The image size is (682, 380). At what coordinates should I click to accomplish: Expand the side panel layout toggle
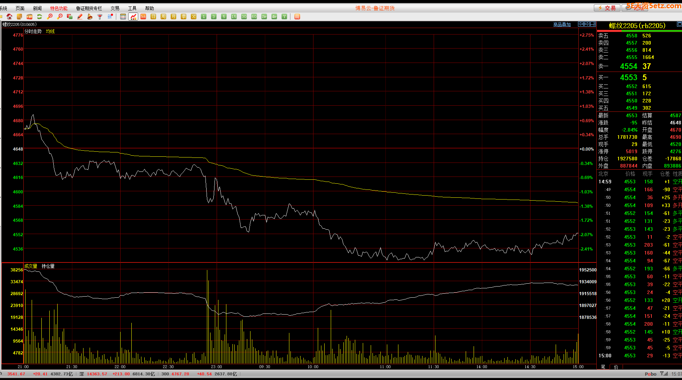click(x=593, y=24)
